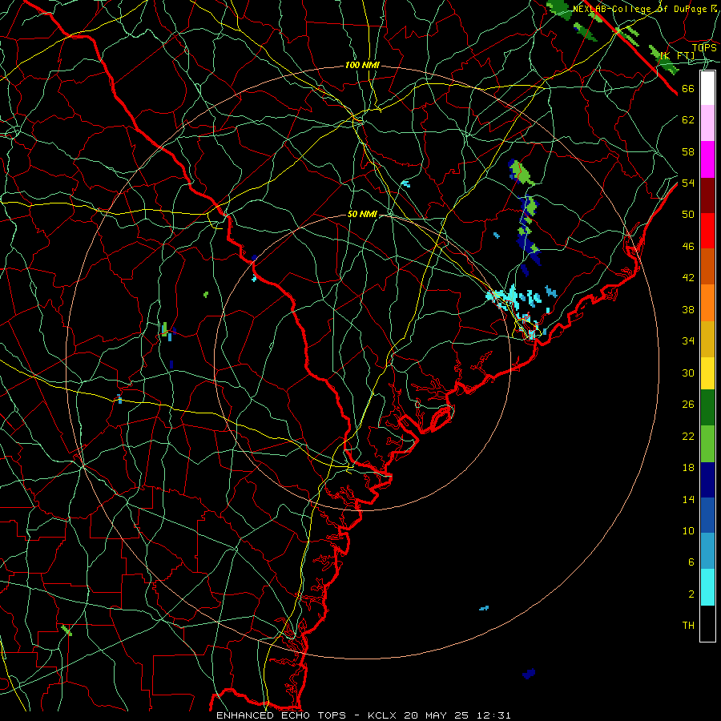
Task: Click the "26" legend value
Action: 688,405
